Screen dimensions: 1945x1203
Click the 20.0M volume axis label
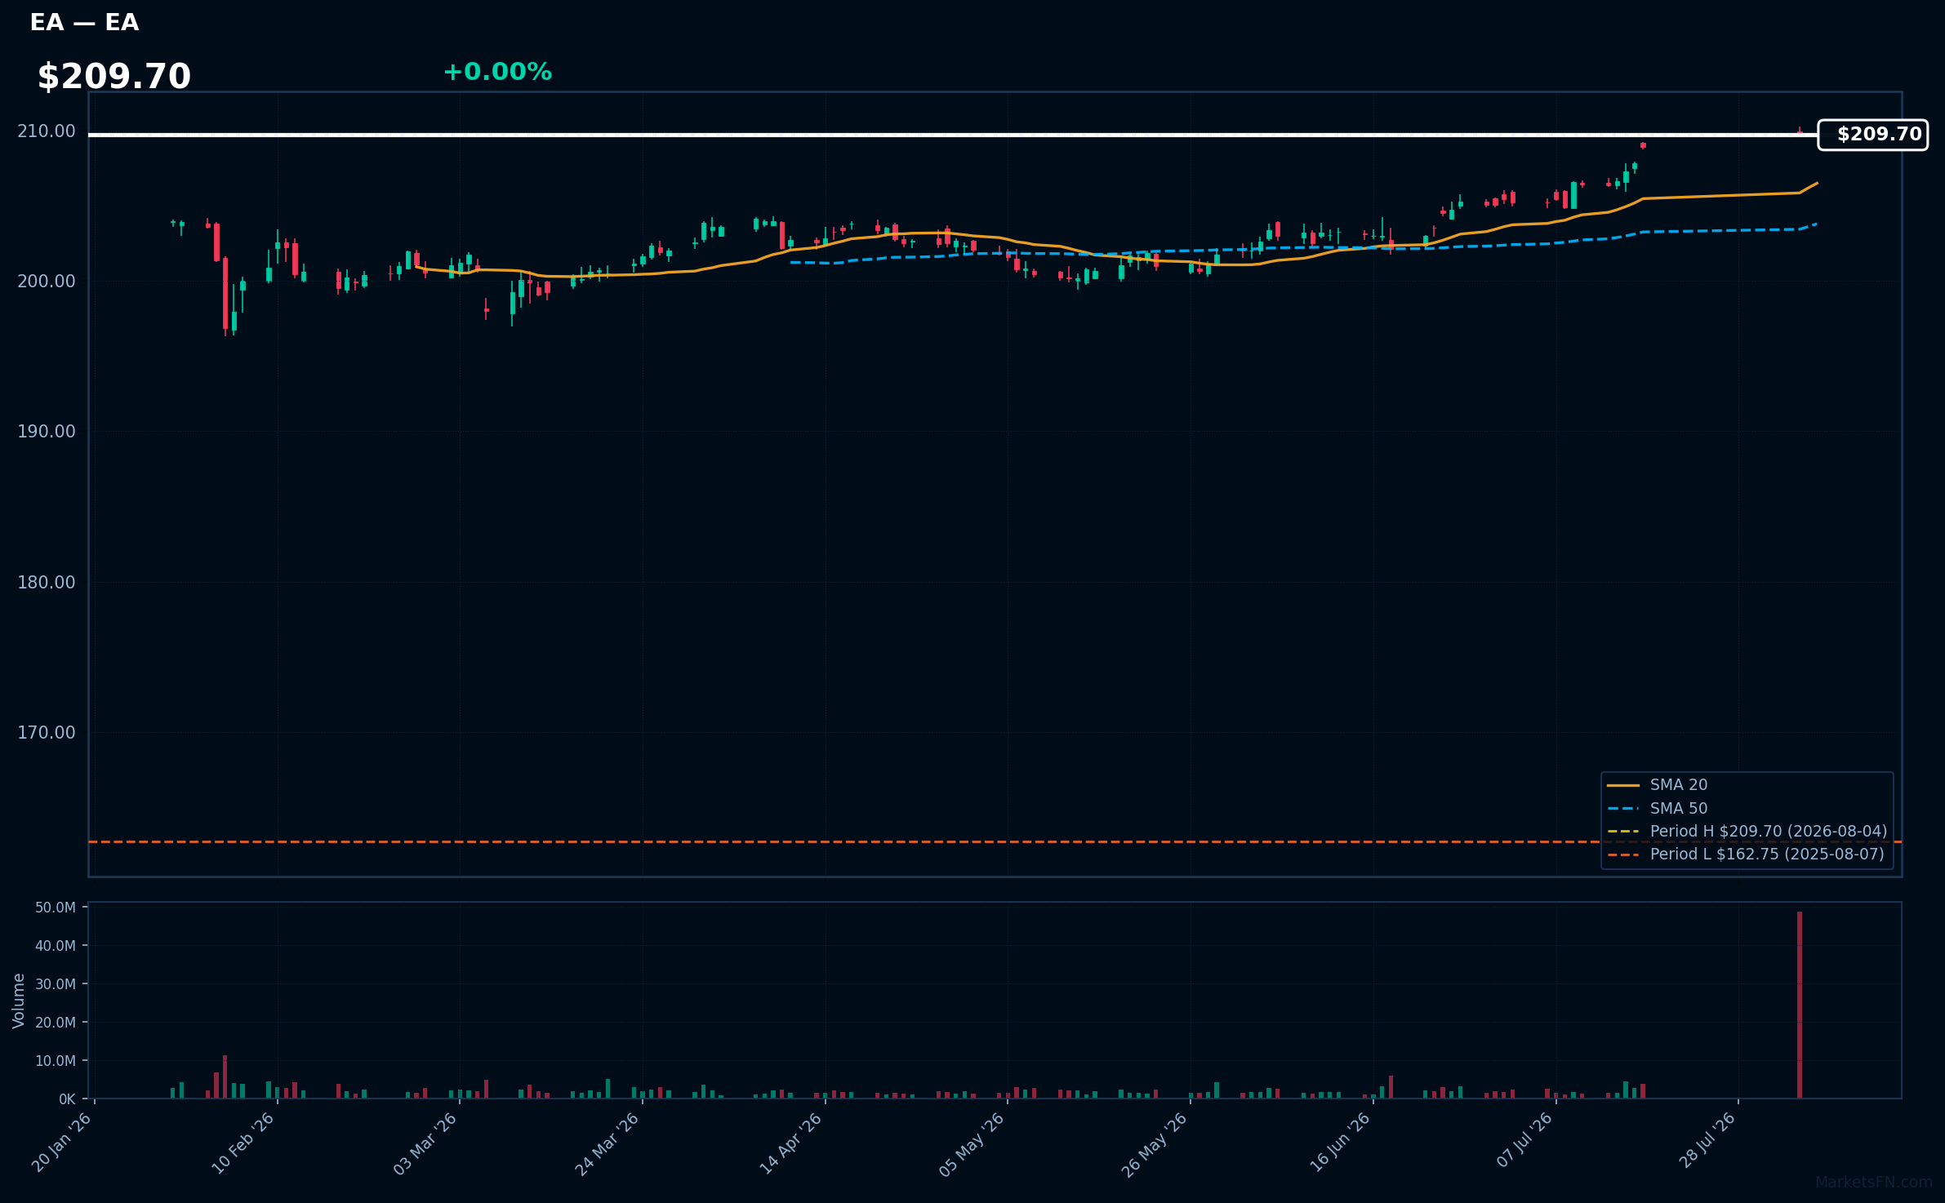tap(56, 1023)
